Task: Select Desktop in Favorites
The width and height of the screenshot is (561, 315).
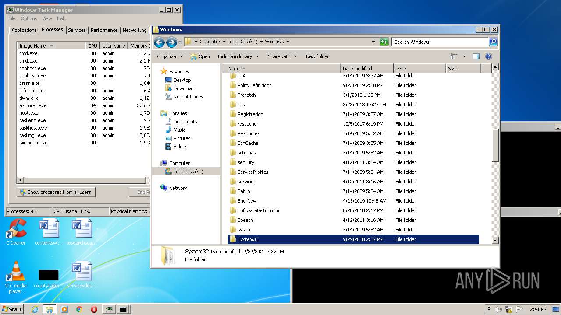Action: pos(182,80)
